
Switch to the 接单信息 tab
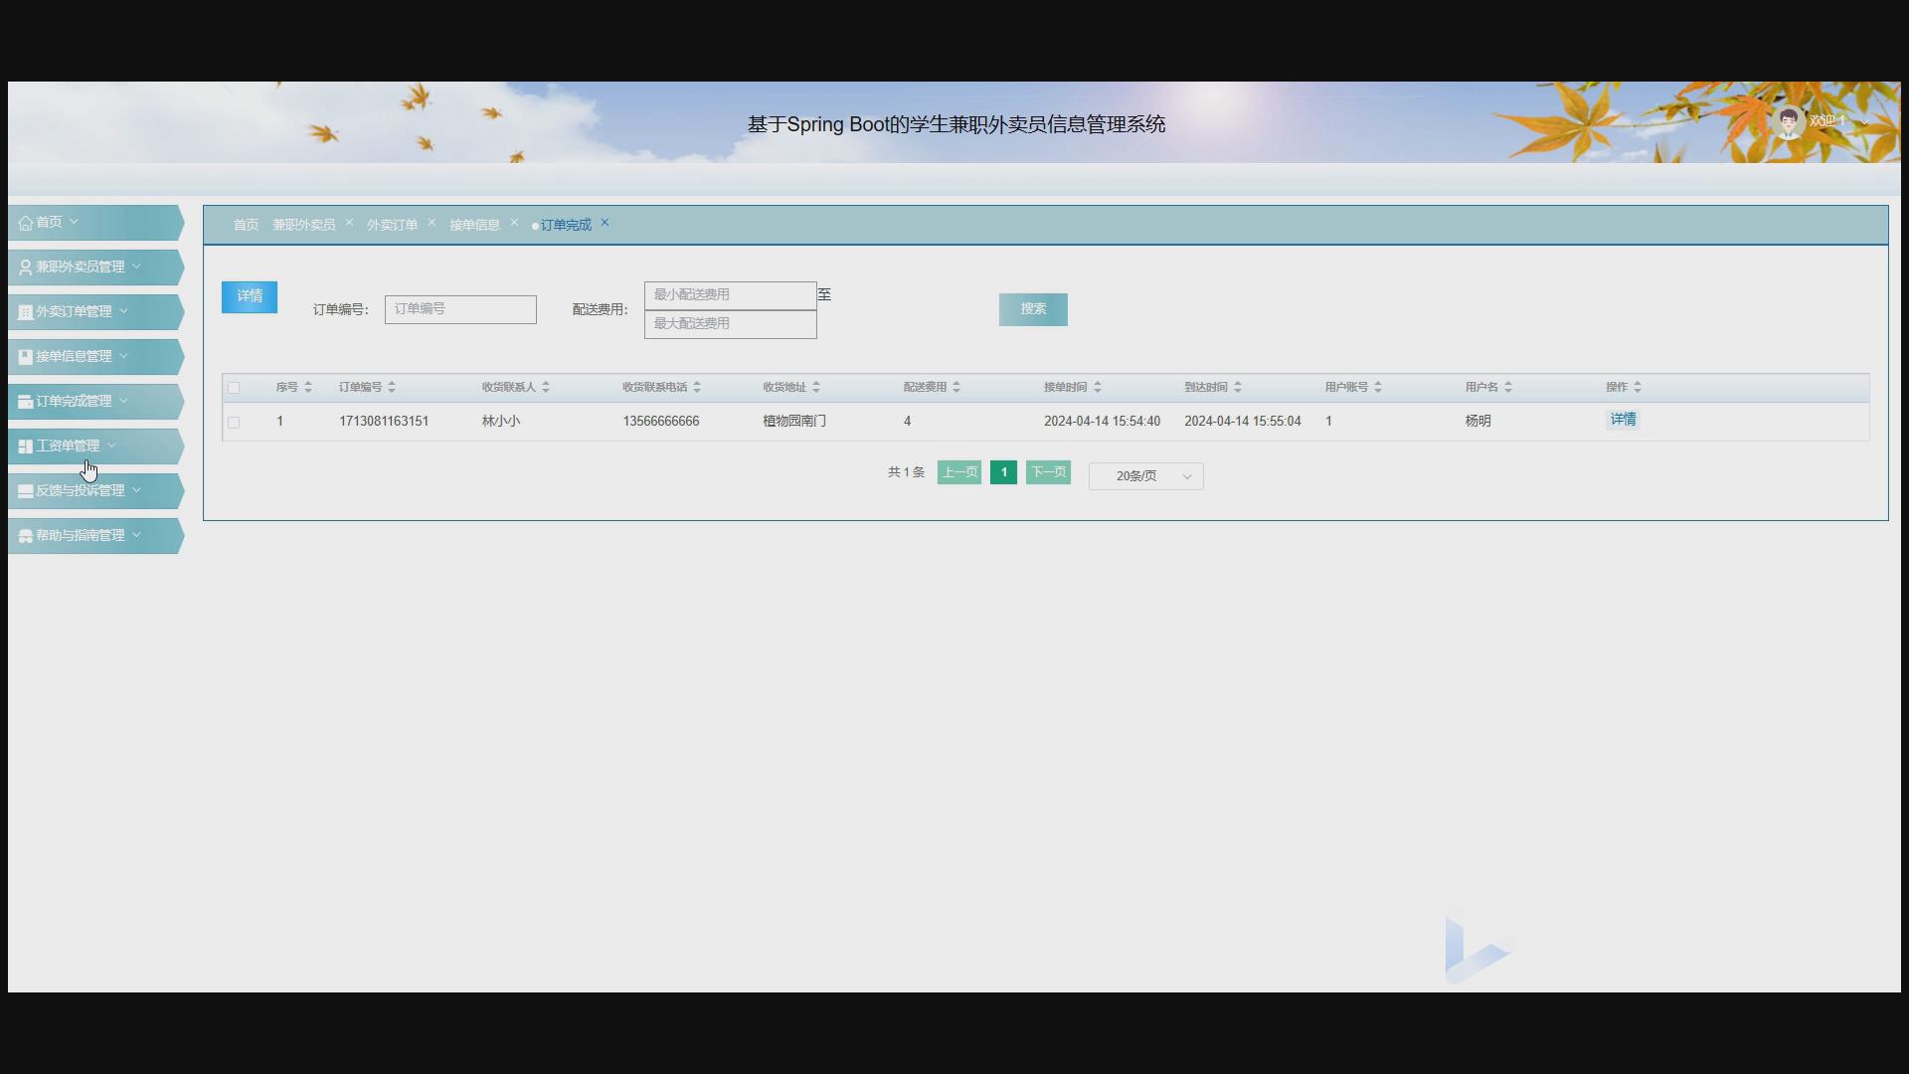coord(475,224)
